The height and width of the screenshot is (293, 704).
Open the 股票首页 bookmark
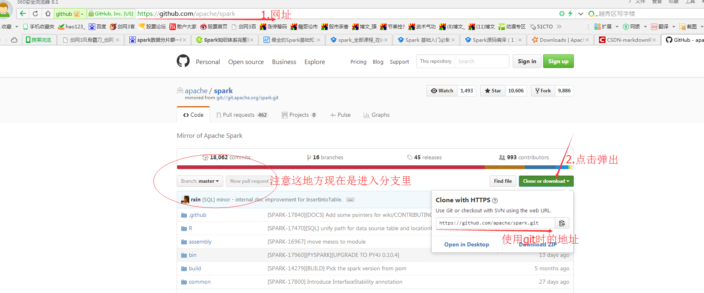tap(214, 26)
